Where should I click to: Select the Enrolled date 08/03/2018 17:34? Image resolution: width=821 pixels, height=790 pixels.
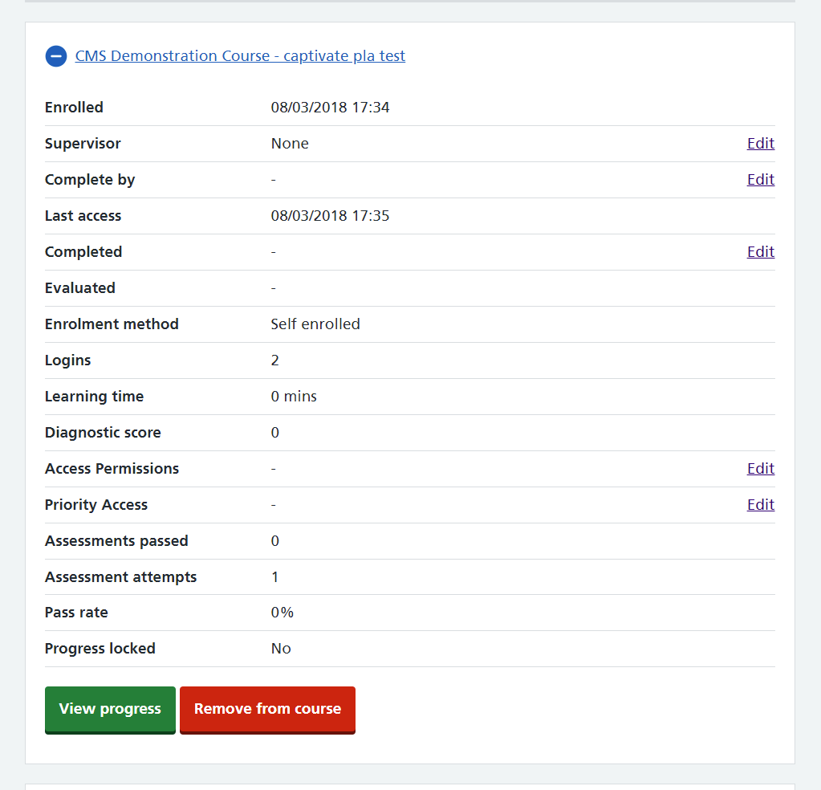(x=330, y=108)
